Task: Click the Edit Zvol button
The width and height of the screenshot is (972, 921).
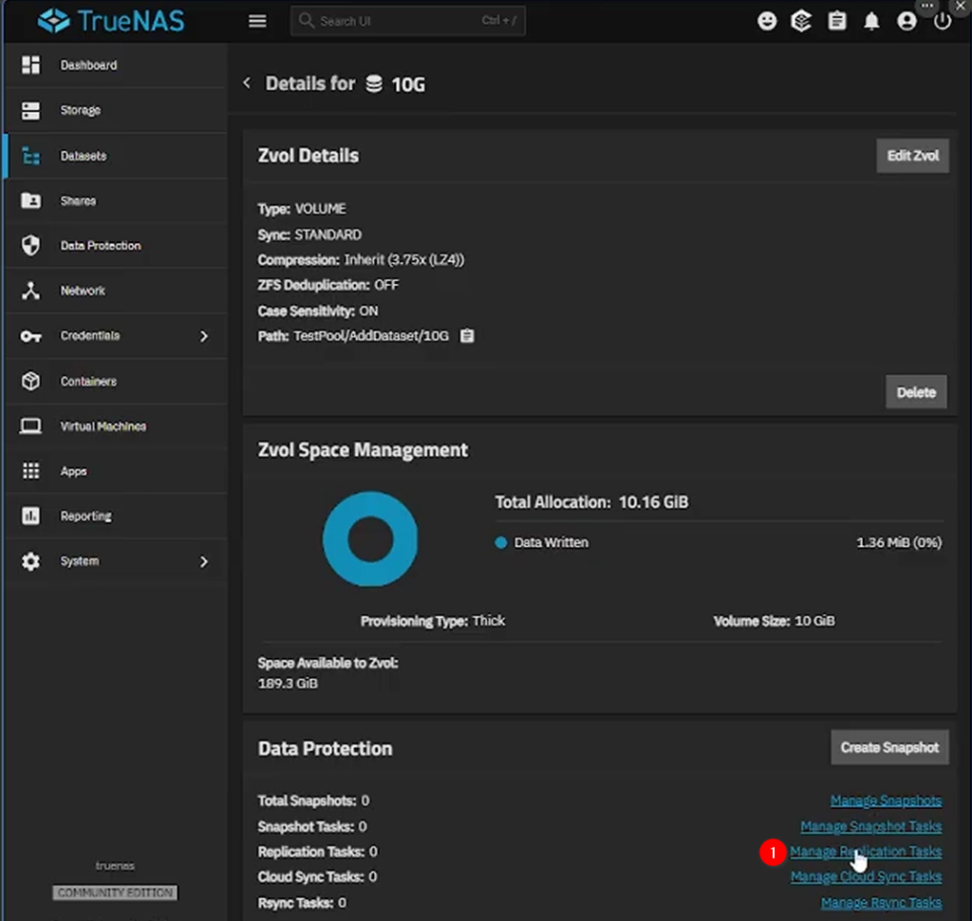Action: click(x=912, y=156)
